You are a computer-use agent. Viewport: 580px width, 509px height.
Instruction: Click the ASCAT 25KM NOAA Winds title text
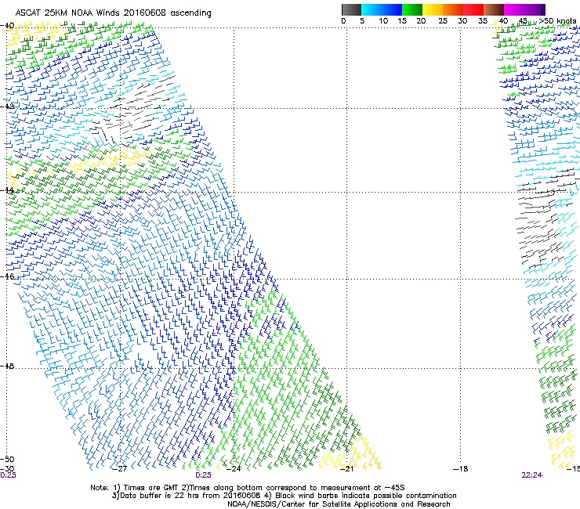[113, 13]
